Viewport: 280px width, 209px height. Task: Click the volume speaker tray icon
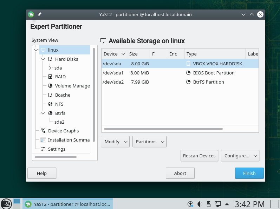(199, 204)
